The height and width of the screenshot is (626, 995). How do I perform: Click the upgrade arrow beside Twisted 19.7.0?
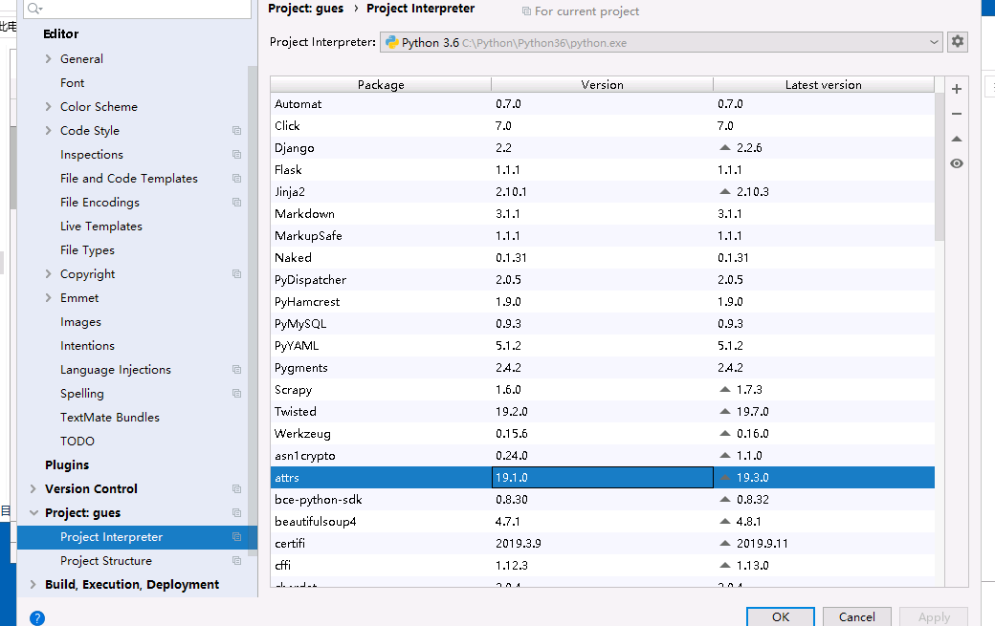[x=724, y=412]
